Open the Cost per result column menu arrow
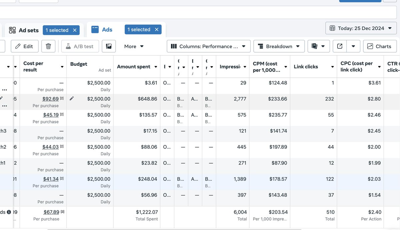The height and width of the screenshot is (230, 400). pyautogui.click(x=62, y=67)
